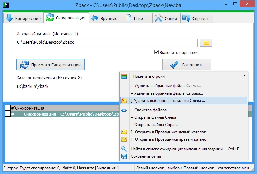Screen dimensions: 257x174
Task: Click the crossed tools Опции icon
Action: point(158,18)
